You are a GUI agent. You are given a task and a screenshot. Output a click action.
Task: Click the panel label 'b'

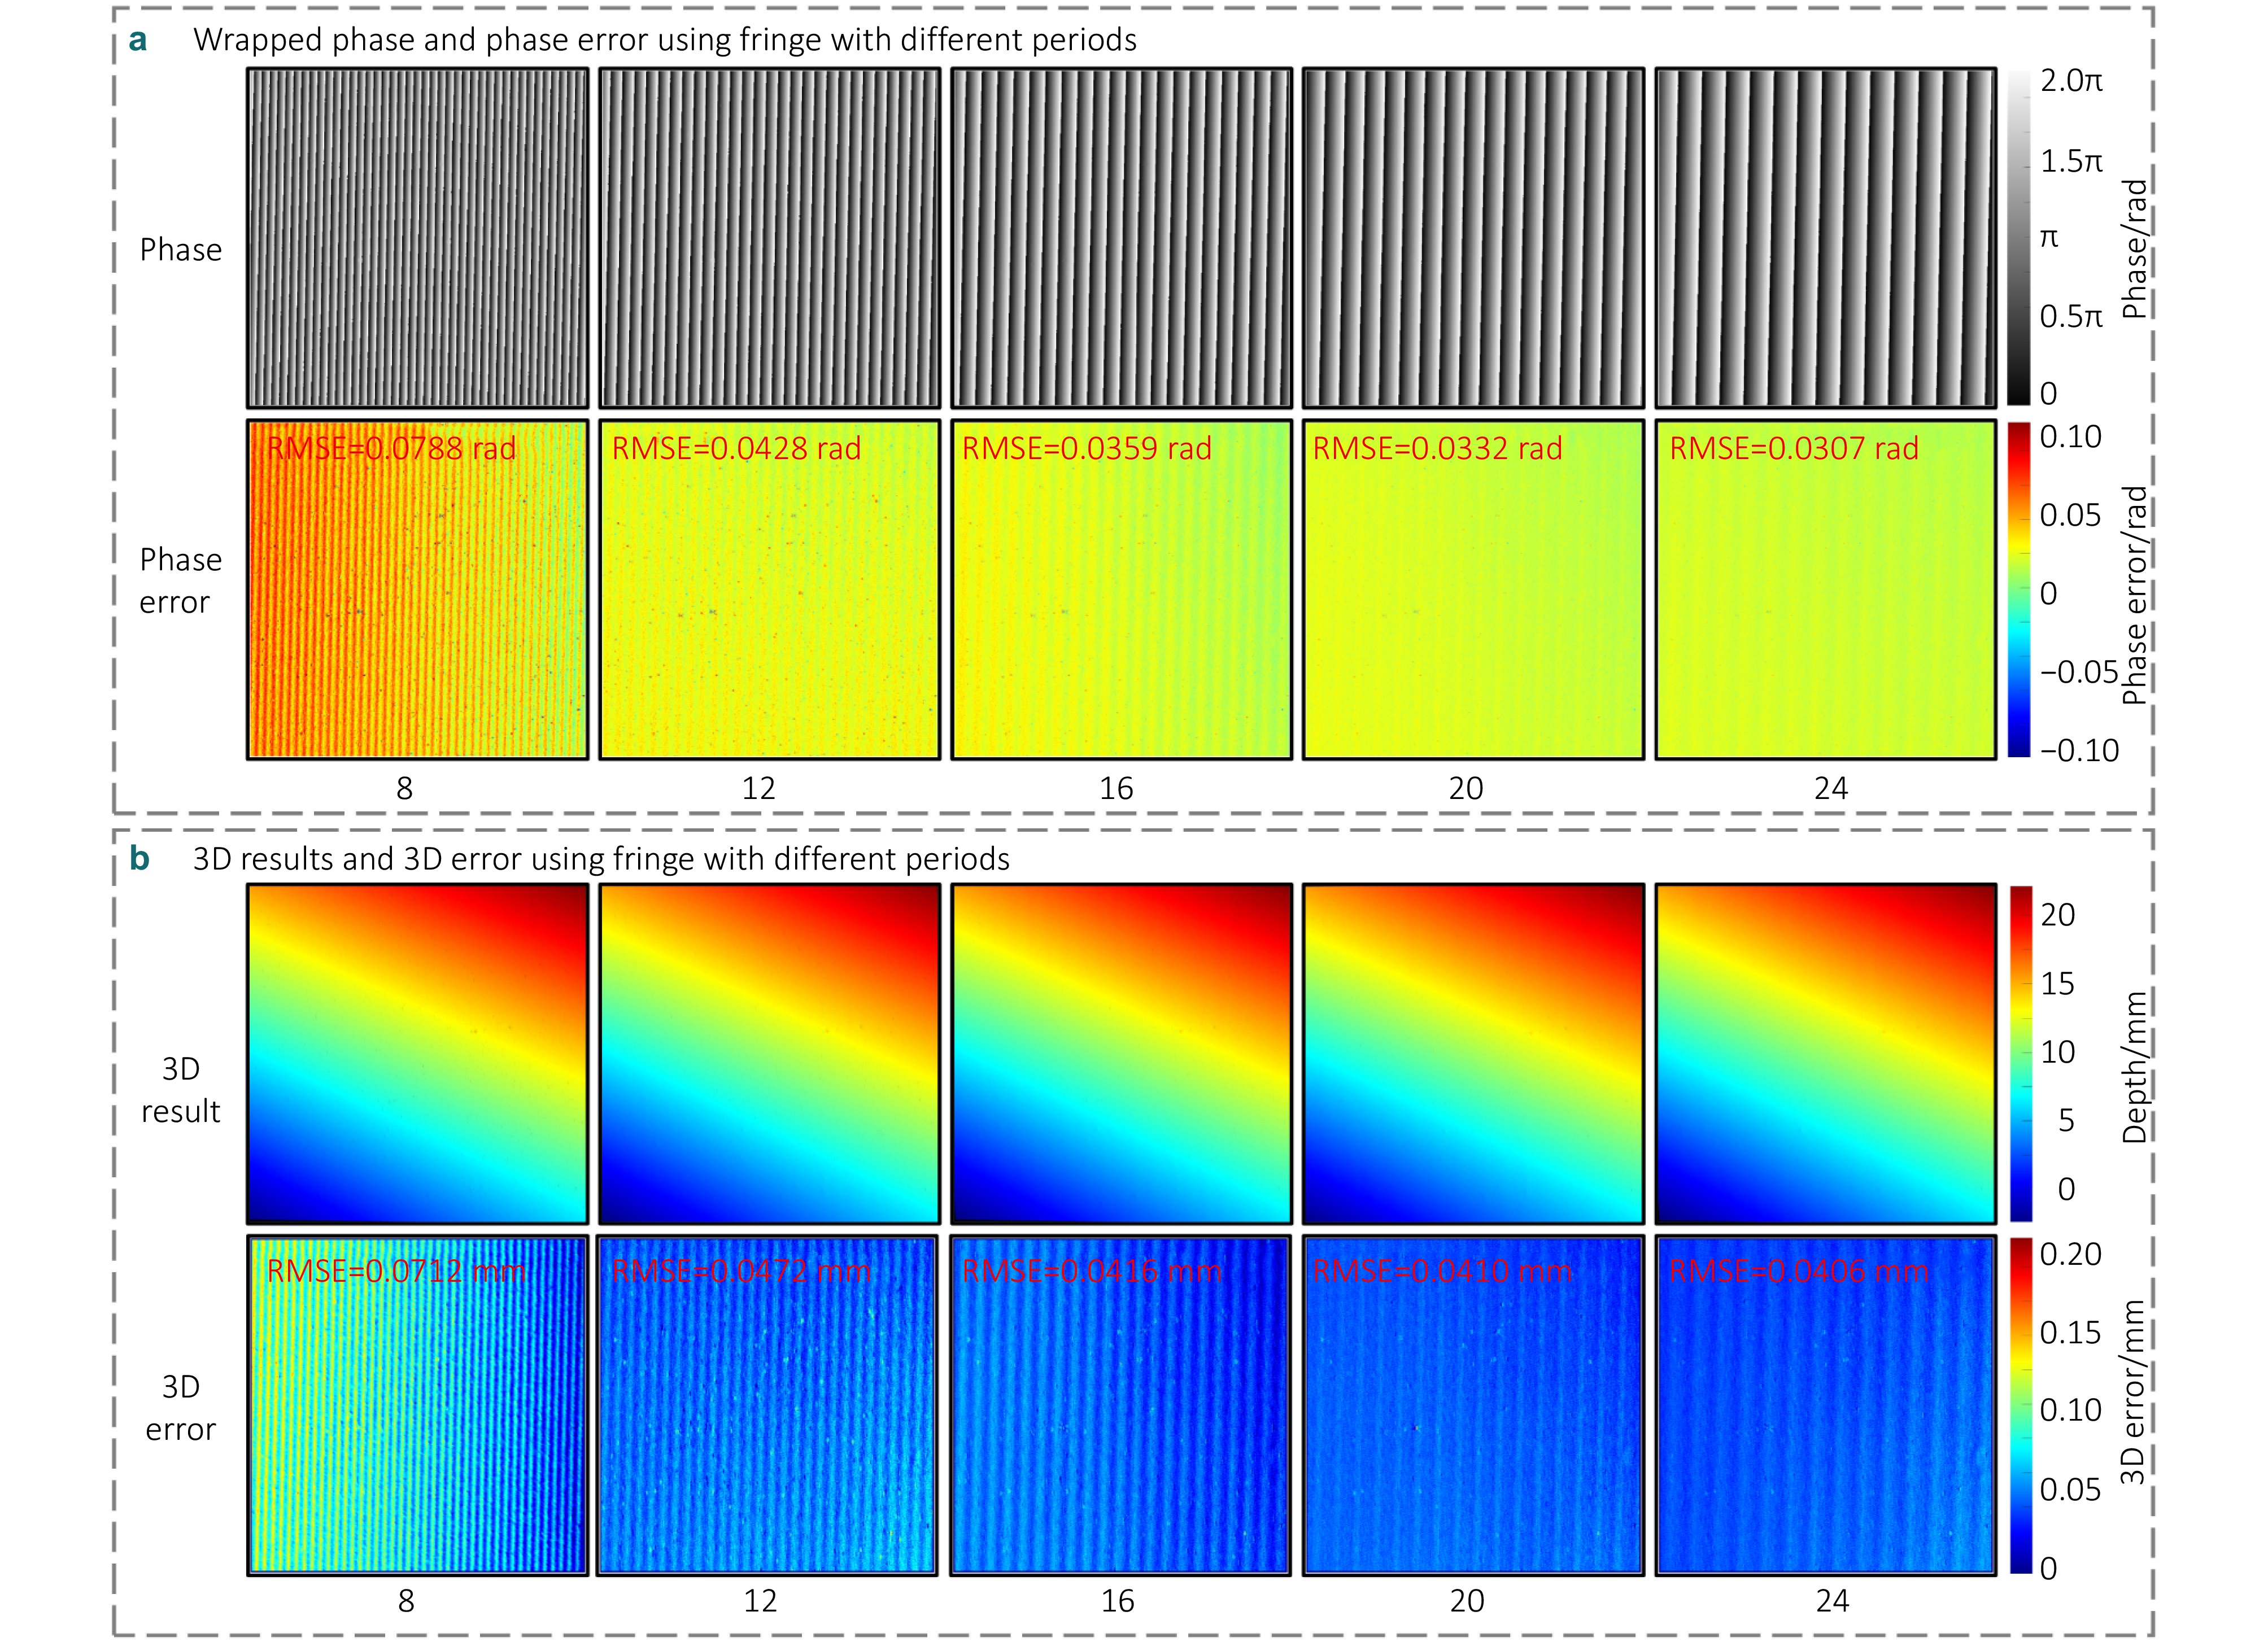point(139,858)
